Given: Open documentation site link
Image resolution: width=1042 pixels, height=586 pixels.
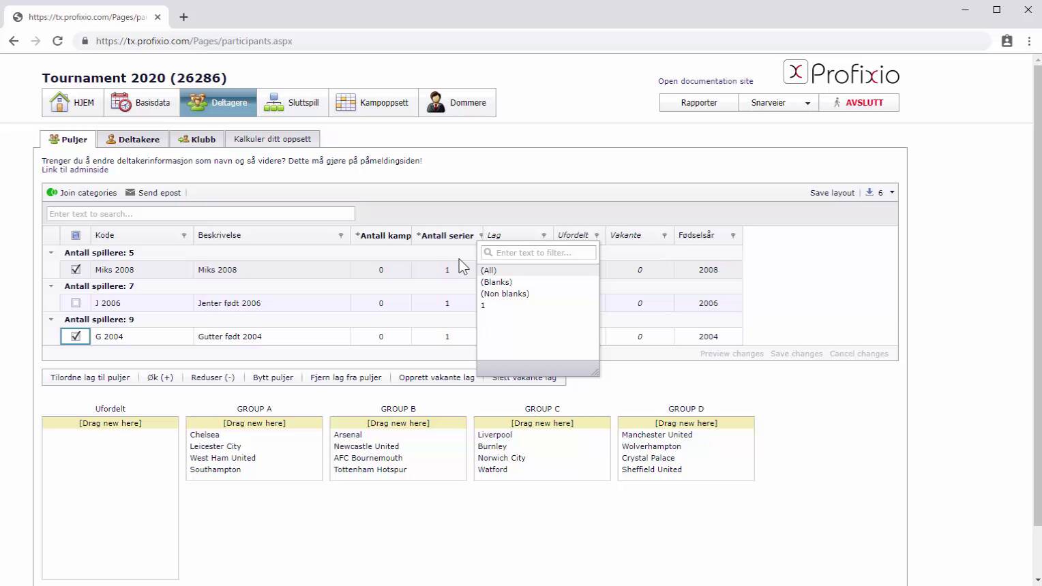Looking at the screenshot, I should click(x=705, y=81).
